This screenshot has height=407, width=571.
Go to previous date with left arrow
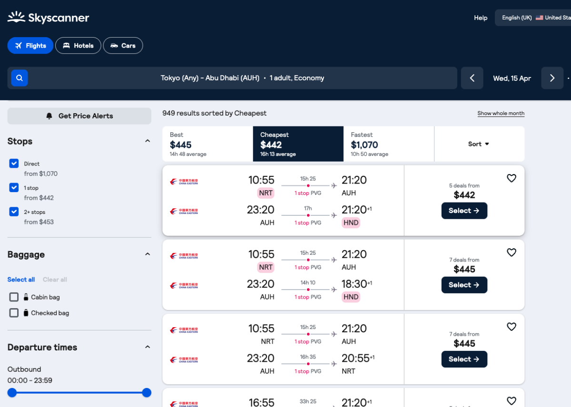[x=472, y=78]
